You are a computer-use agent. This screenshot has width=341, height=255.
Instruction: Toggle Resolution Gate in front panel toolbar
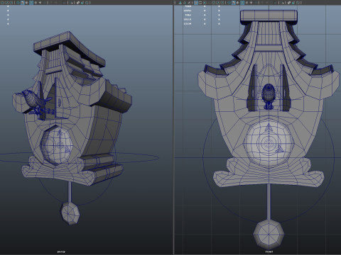pyautogui.click(x=205, y=3)
